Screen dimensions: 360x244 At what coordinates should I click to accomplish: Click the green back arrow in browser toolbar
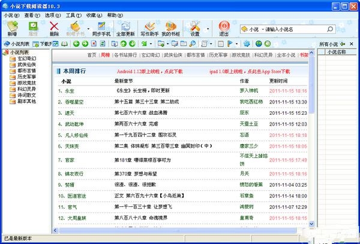click(x=76, y=44)
